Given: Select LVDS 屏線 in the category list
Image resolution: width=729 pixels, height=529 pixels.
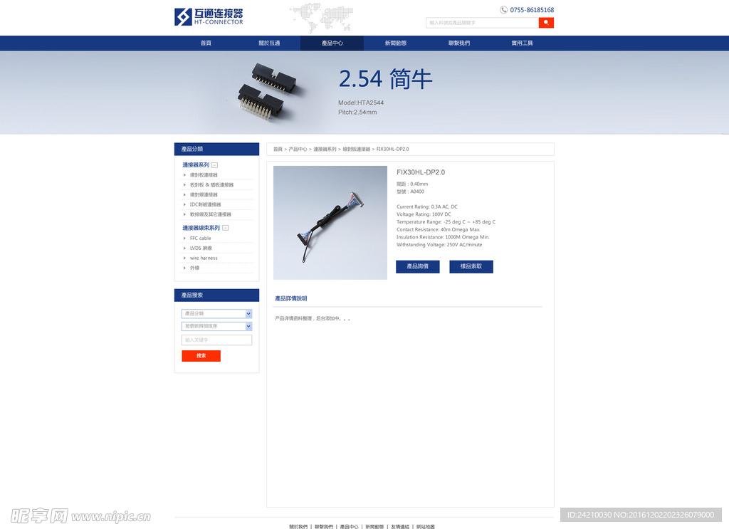Looking at the screenshot, I should click(x=201, y=248).
